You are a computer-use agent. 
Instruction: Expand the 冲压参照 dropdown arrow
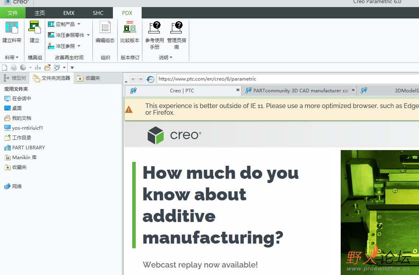coord(79,46)
